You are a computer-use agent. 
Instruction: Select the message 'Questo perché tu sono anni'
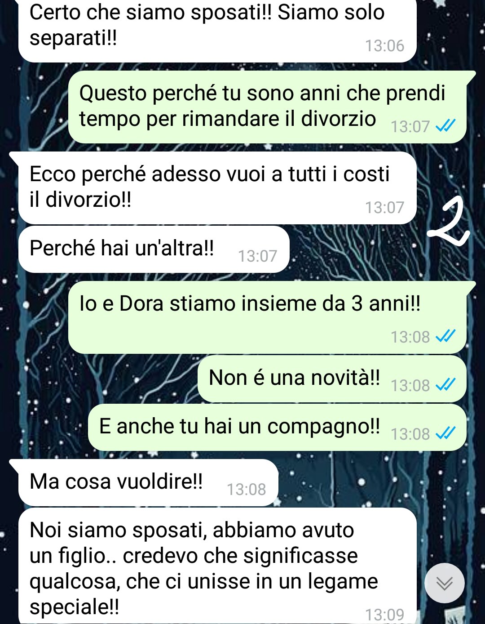pos(267,107)
